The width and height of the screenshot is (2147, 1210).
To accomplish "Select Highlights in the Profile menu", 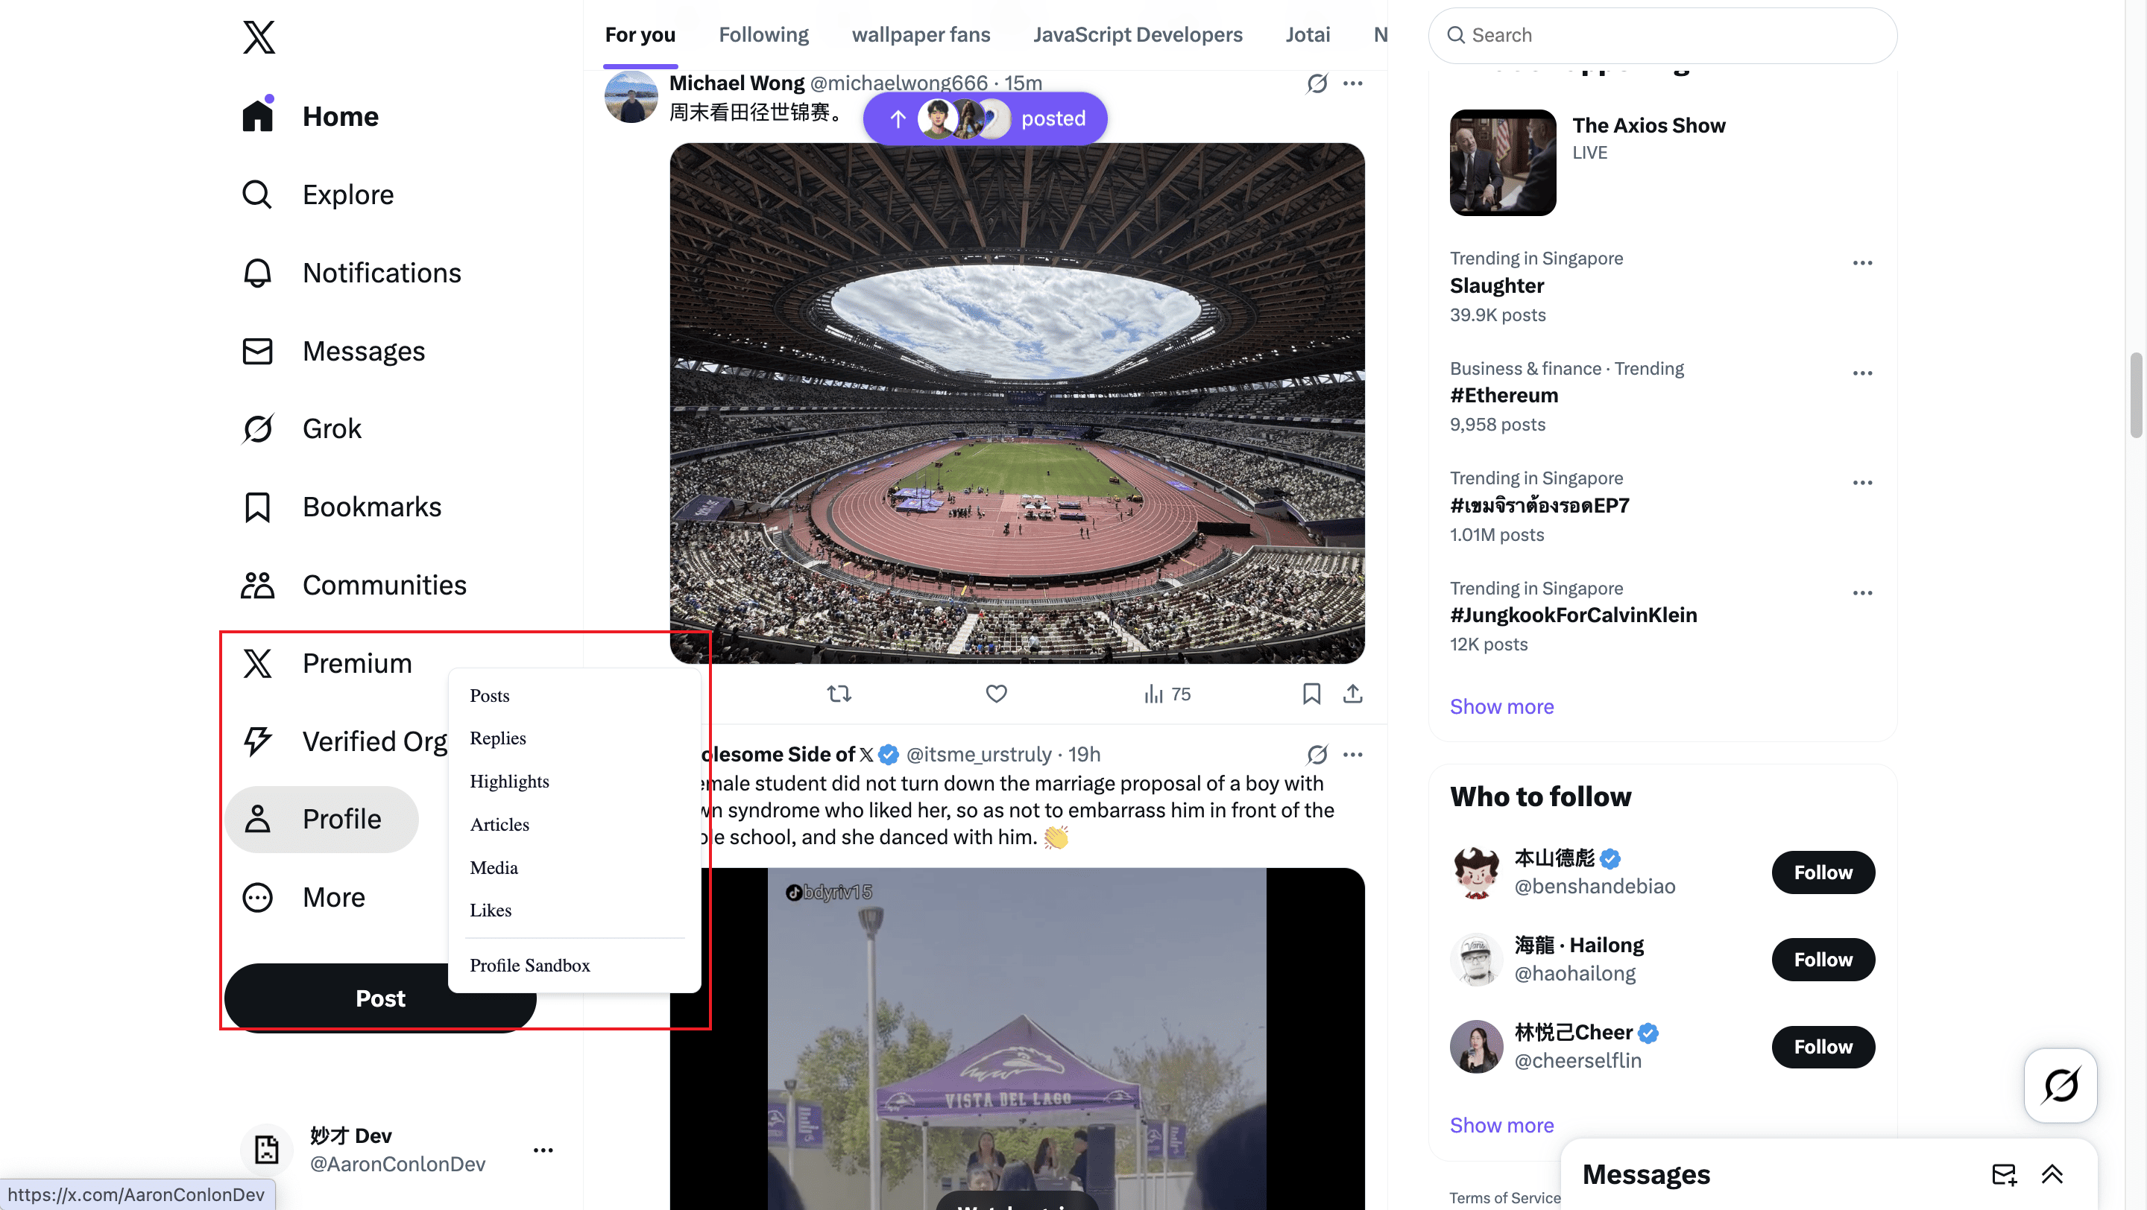I will click(509, 781).
